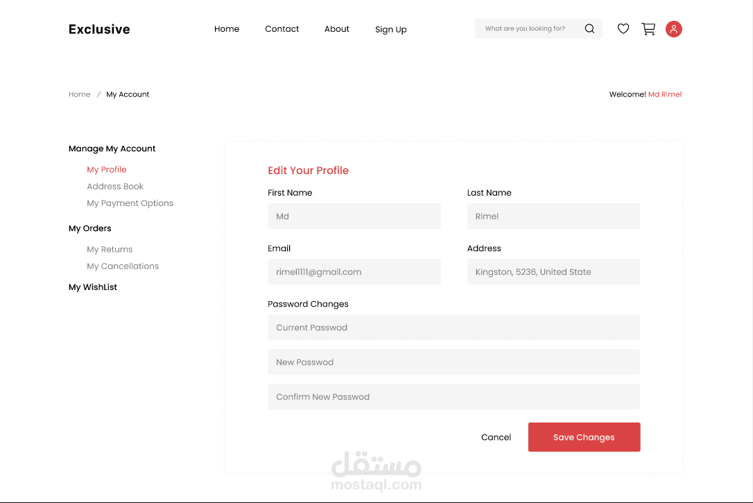Viewport: 753px width, 503px height.
Task: Focus the Email input field
Action: 354,272
